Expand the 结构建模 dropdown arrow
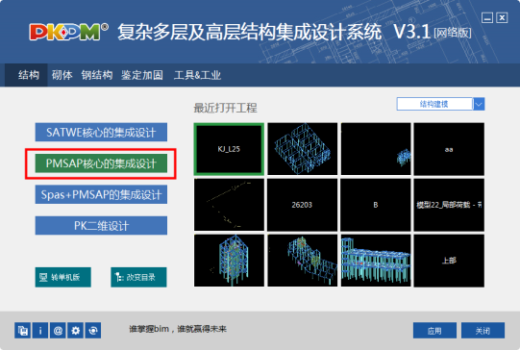520x350 pixels. (479, 104)
